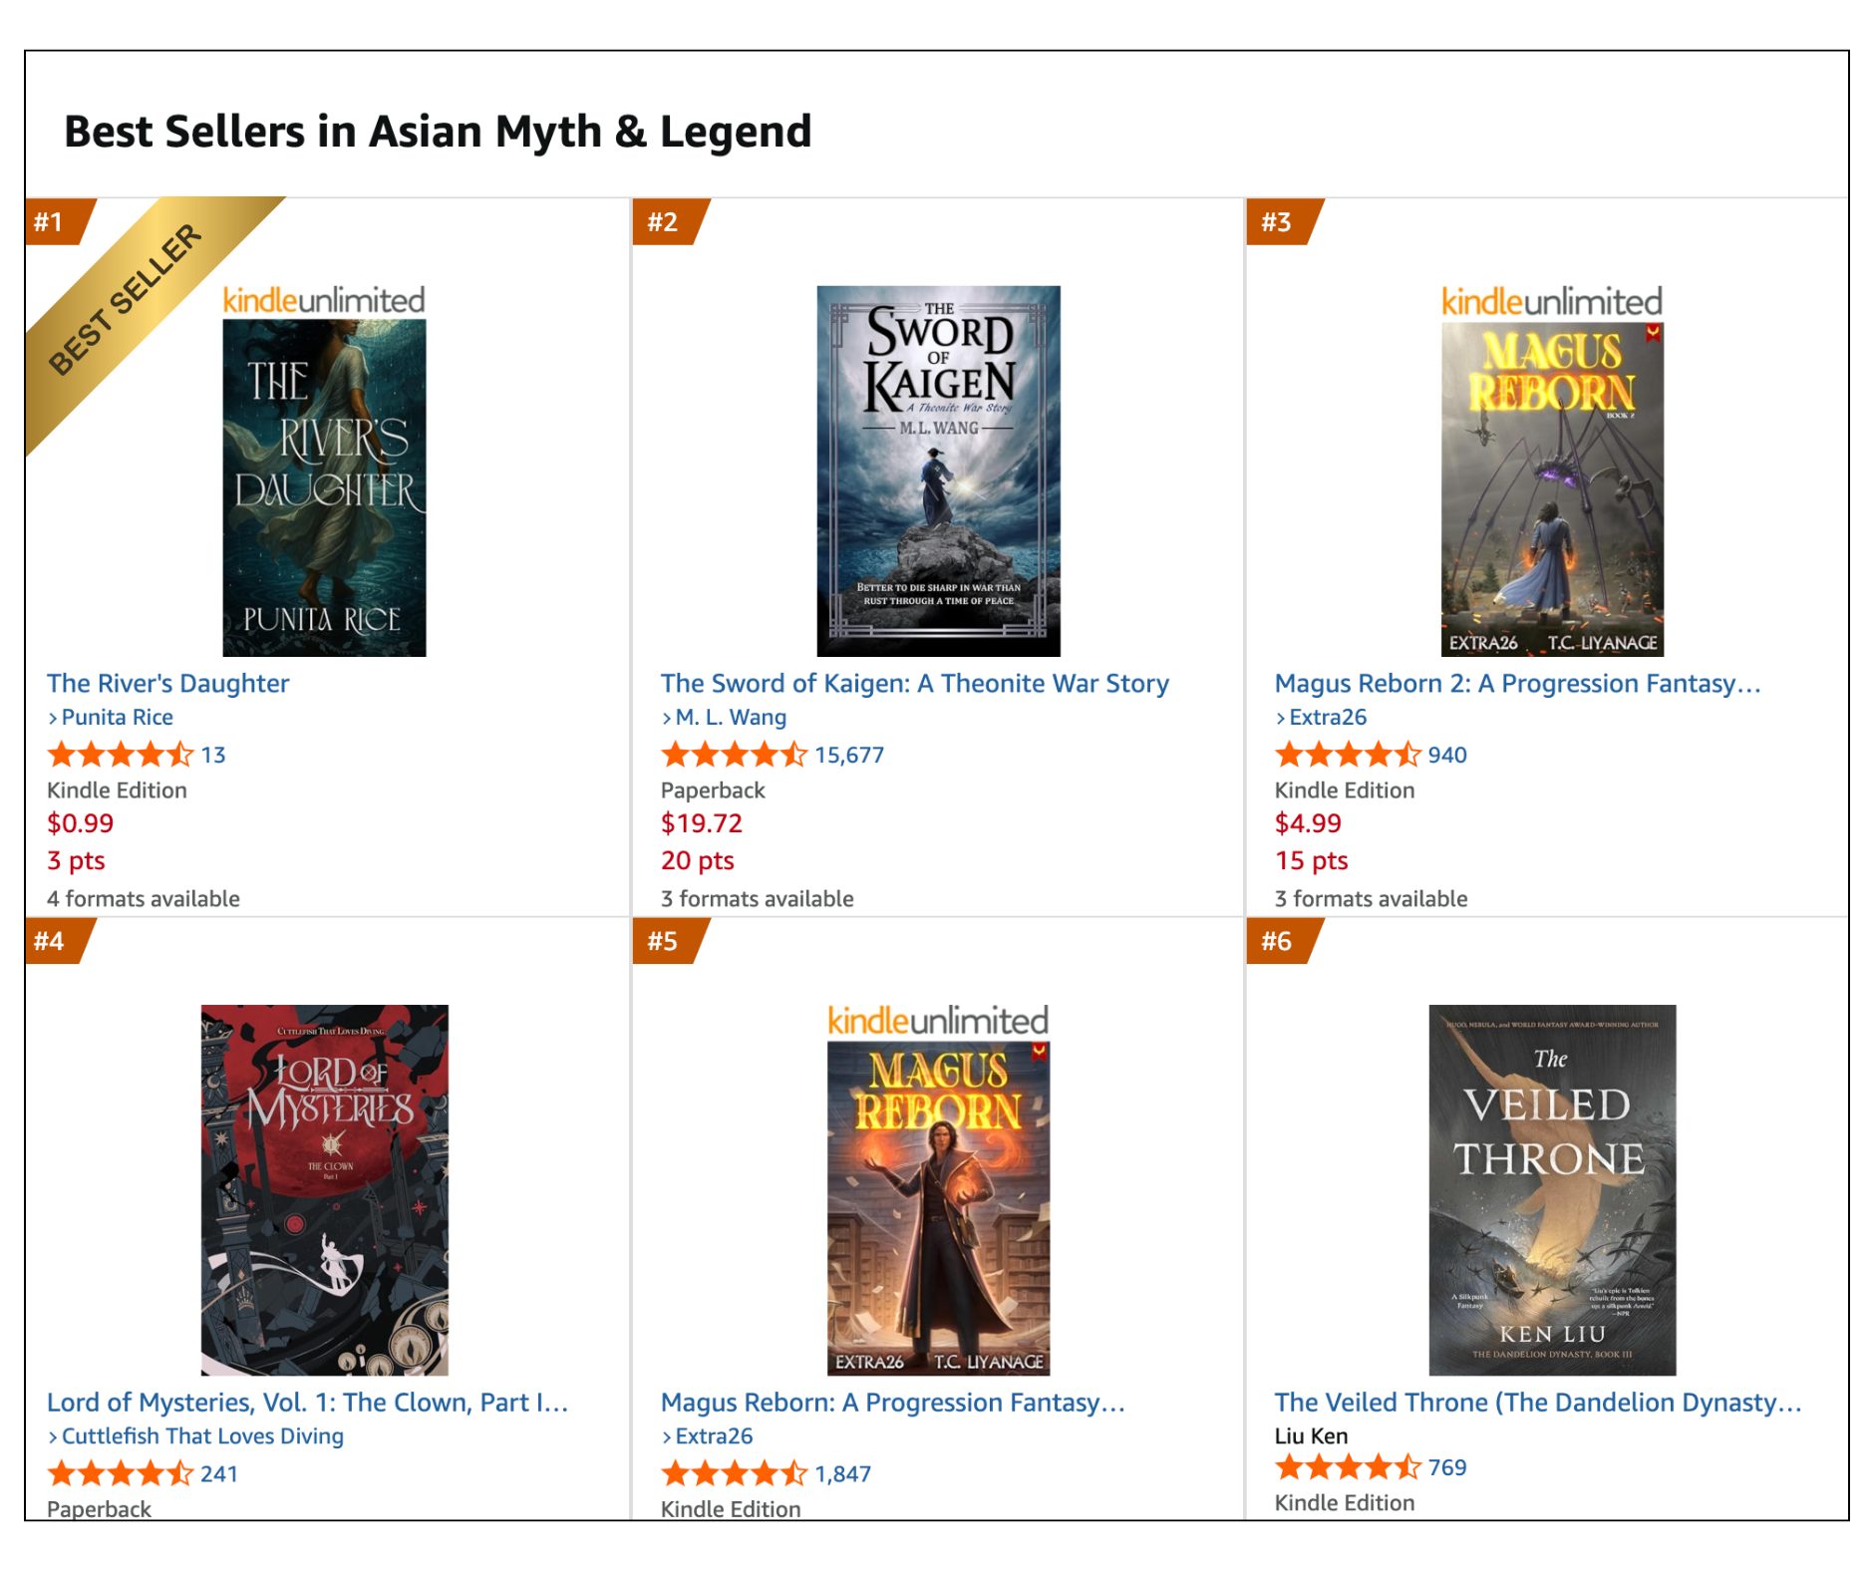Screen dimensions: 1874x1571
Task: Click the Kindle Unlimited logo above rank #5 book
Action: click(938, 1020)
